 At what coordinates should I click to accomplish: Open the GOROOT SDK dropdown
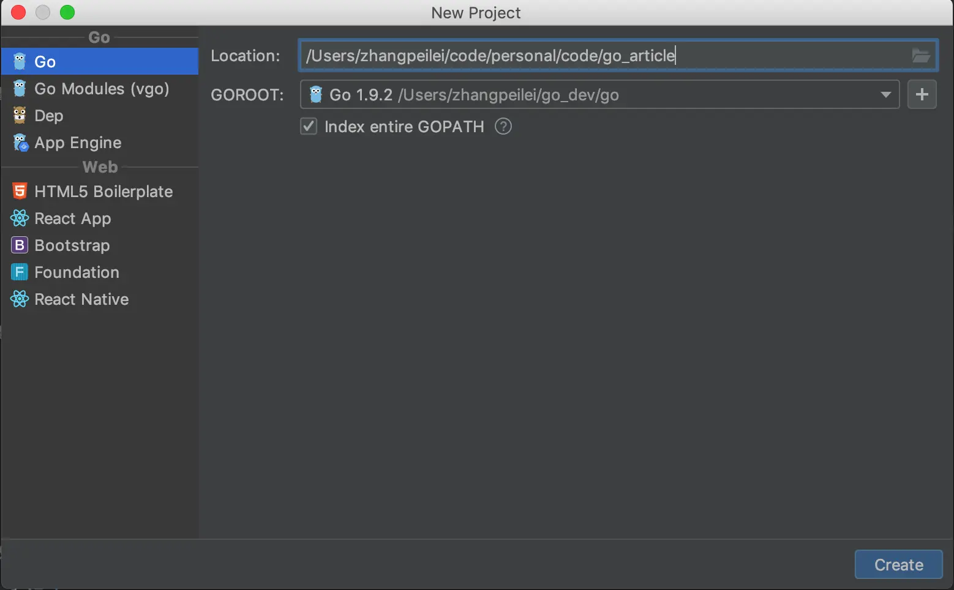point(599,94)
